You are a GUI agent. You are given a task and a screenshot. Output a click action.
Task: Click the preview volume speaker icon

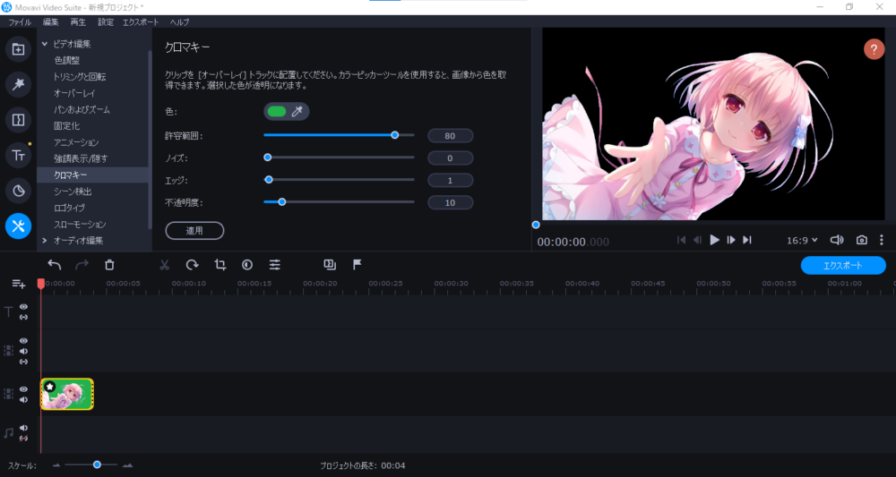[837, 240]
